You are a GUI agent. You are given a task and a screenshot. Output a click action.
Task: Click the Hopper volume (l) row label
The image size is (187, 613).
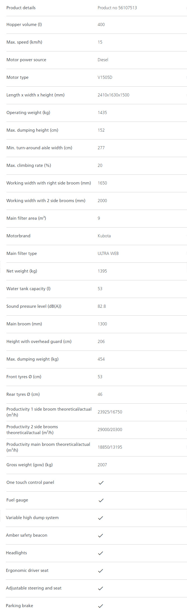click(24, 25)
